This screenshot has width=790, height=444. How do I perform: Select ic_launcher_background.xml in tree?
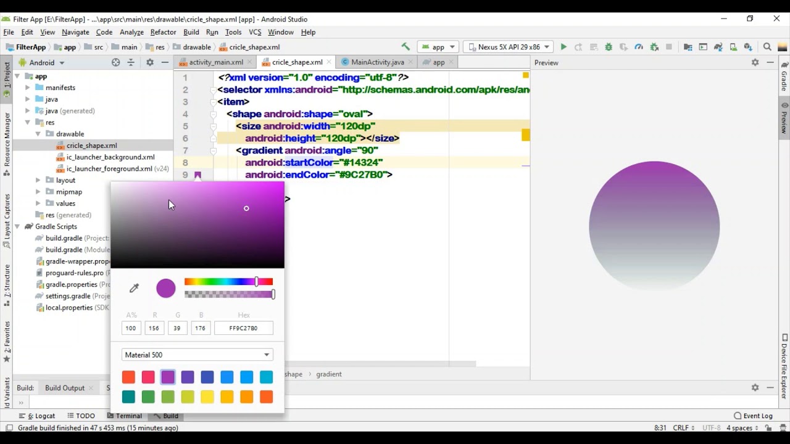[110, 157]
